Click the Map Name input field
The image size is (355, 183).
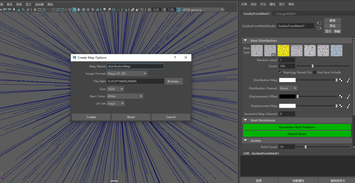coord(135,66)
